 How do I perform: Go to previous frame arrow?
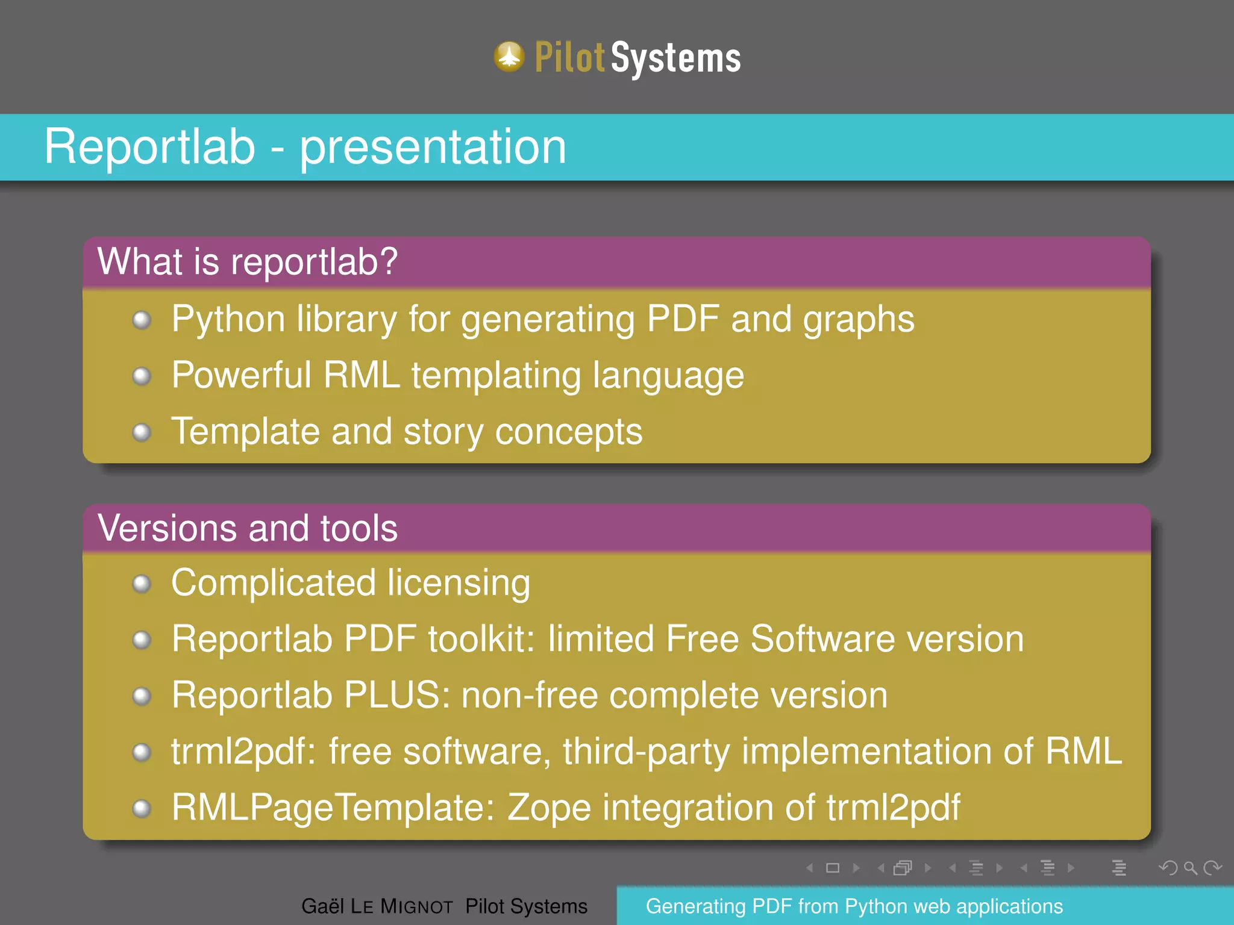pyautogui.click(x=881, y=868)
